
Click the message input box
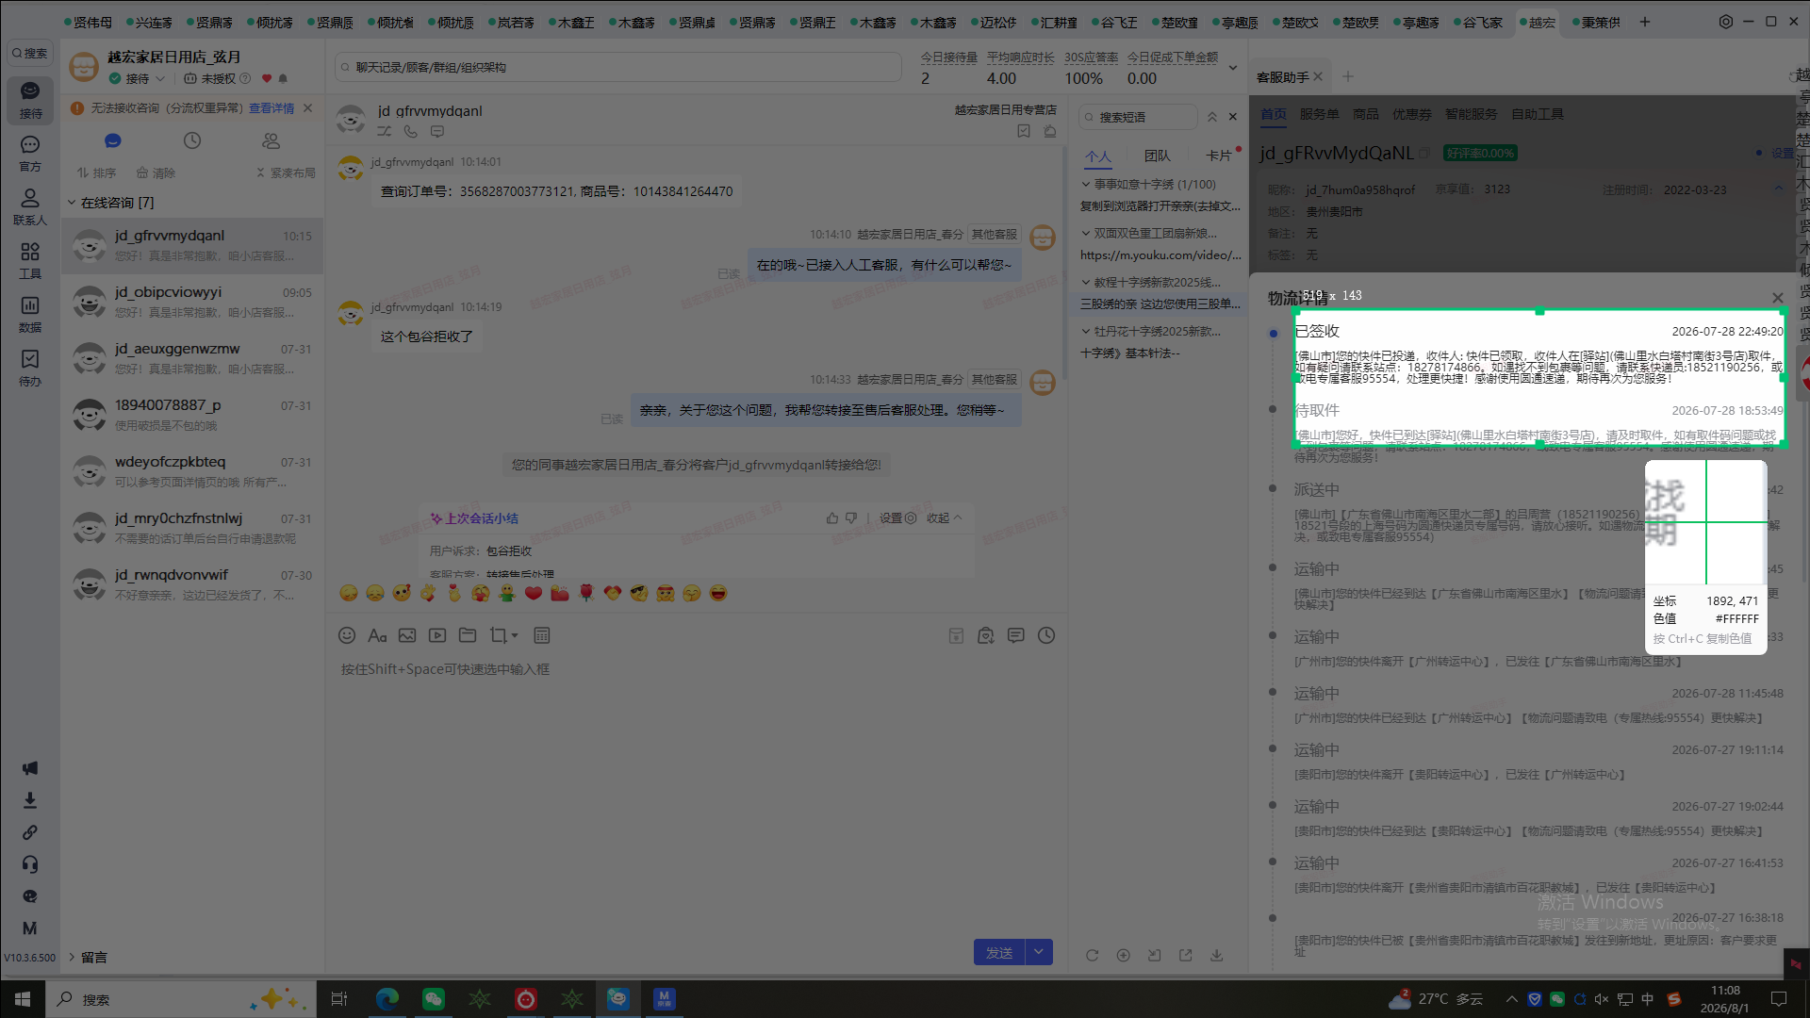[696, 792]
